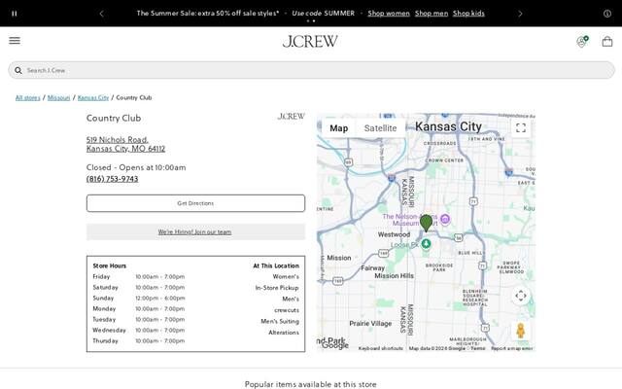Toggle fullscreen map view
Viewport: 622px width, 389px height.
521,127
